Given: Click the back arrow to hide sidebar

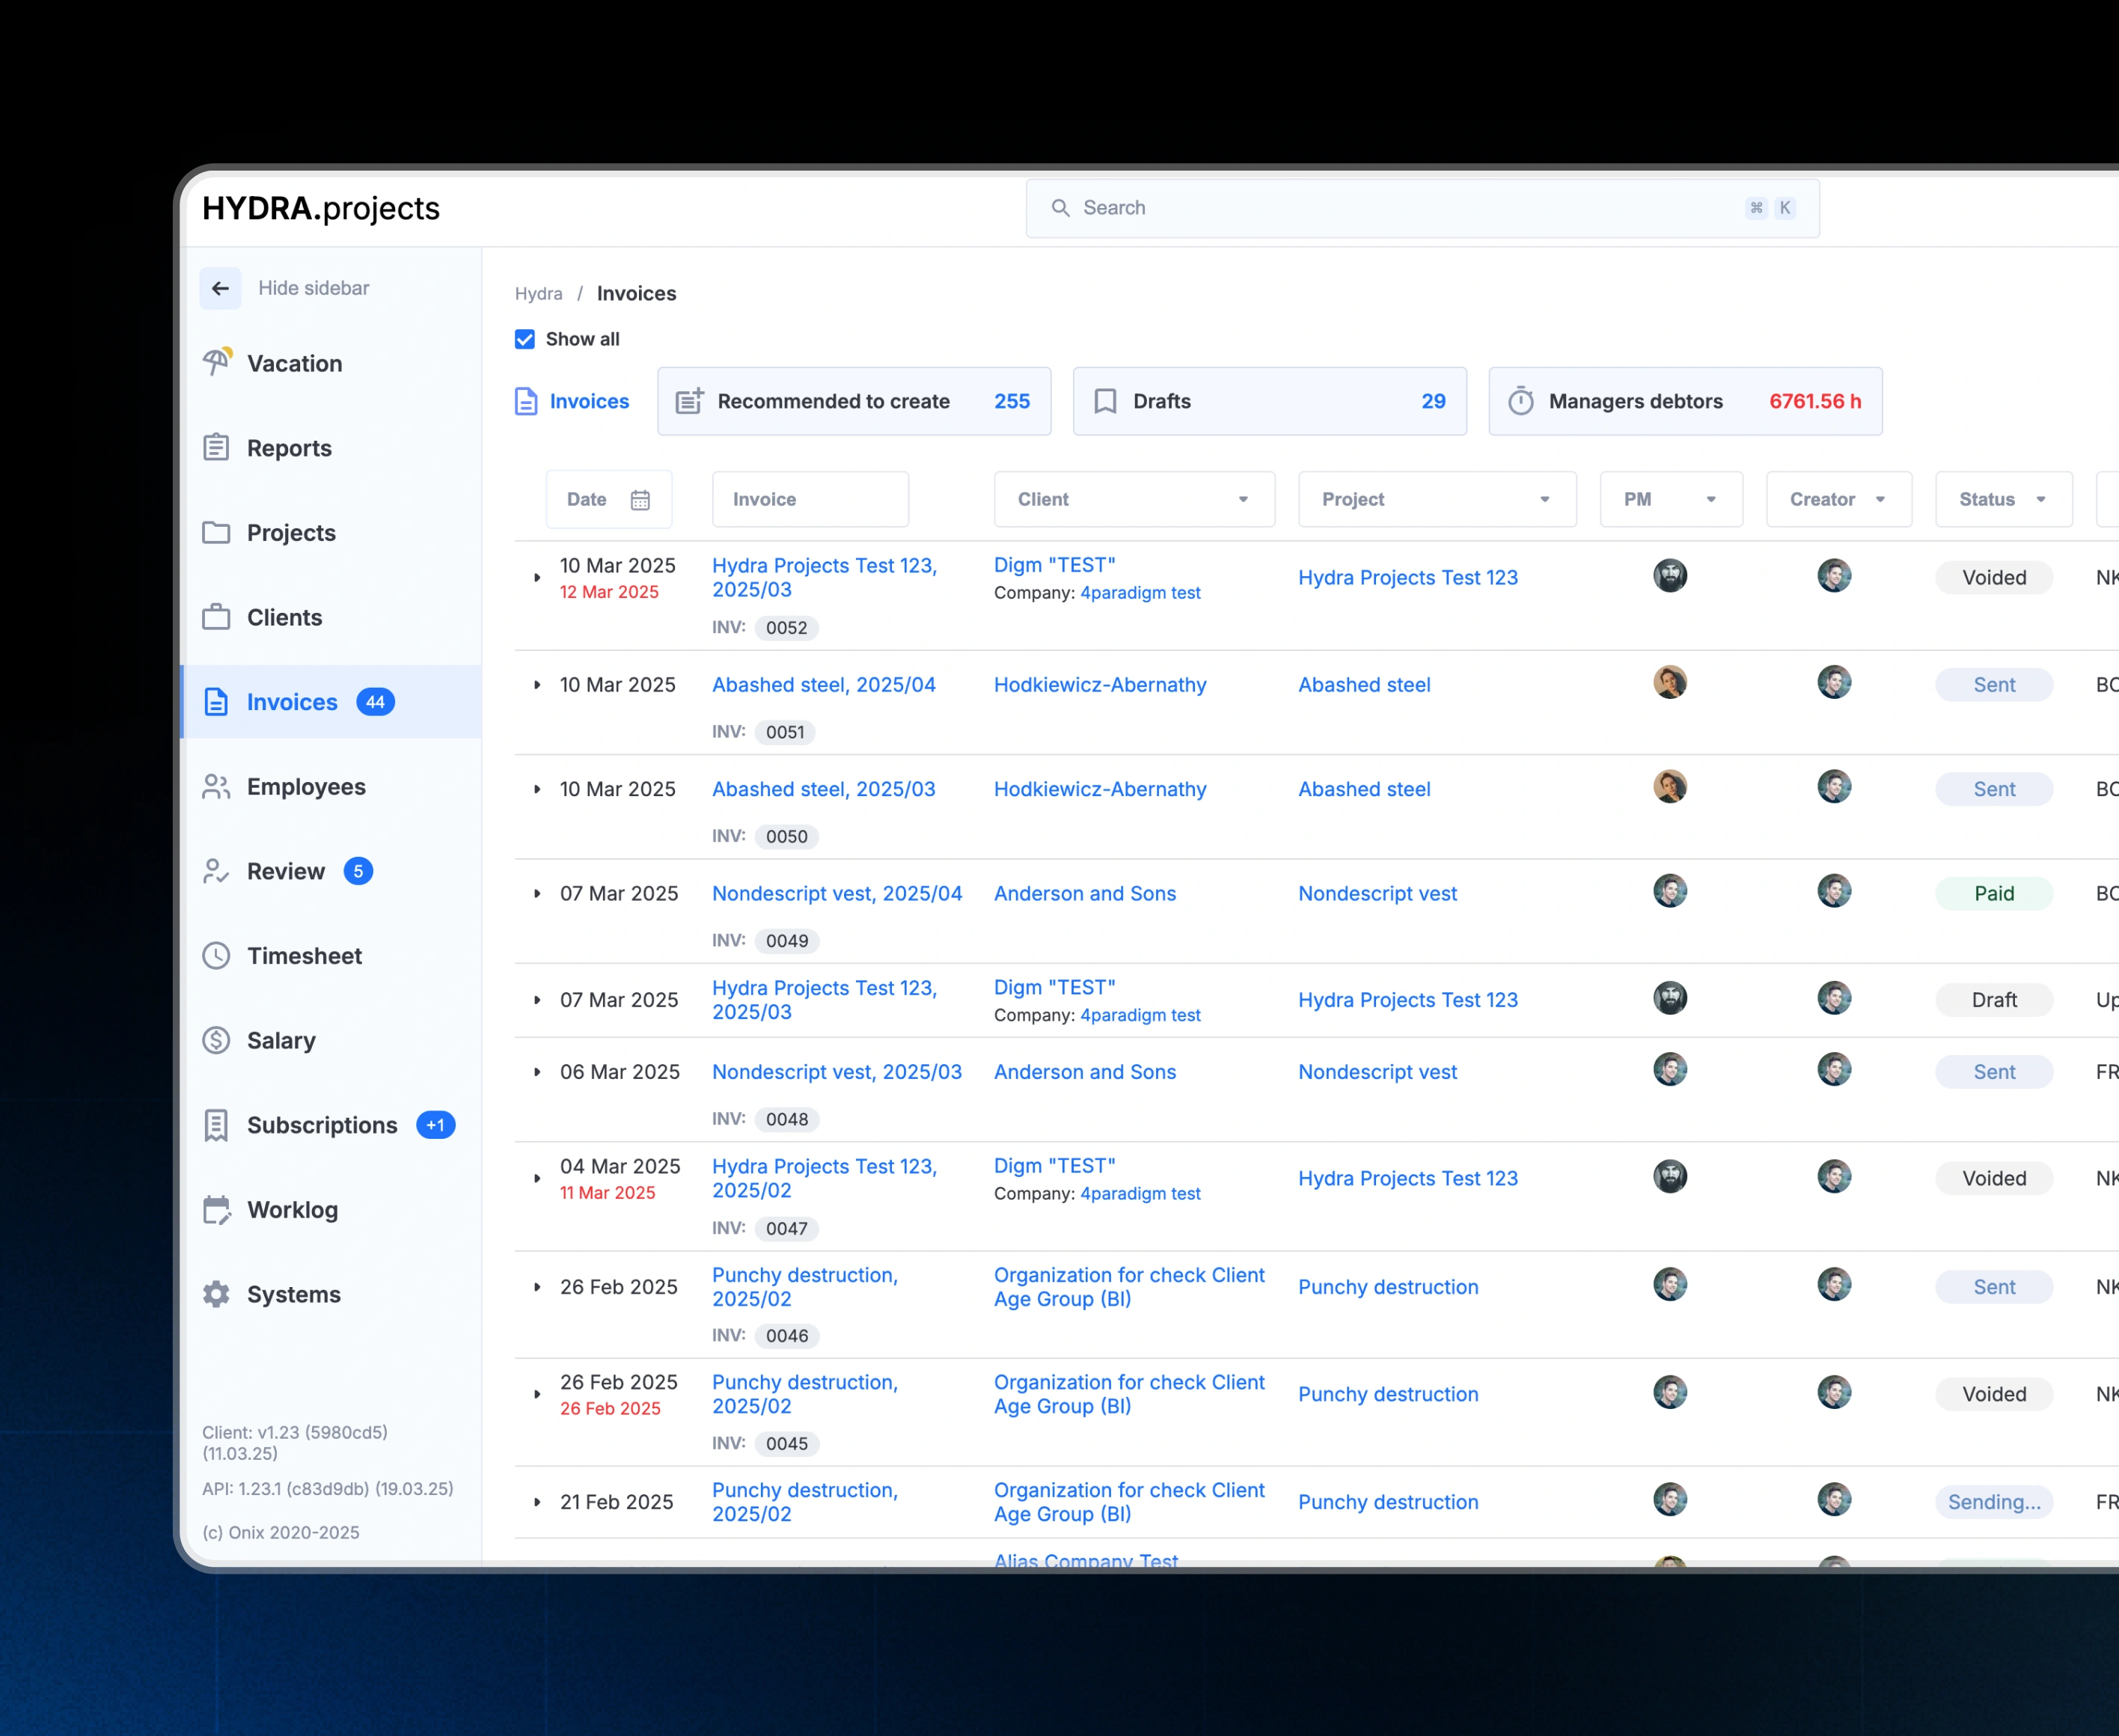Looking at the screenshot, I should point(220,288).
